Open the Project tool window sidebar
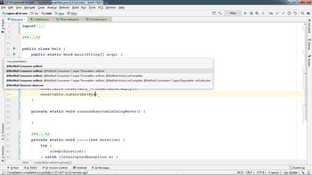312x175 pixels. (x=2, y=26)
